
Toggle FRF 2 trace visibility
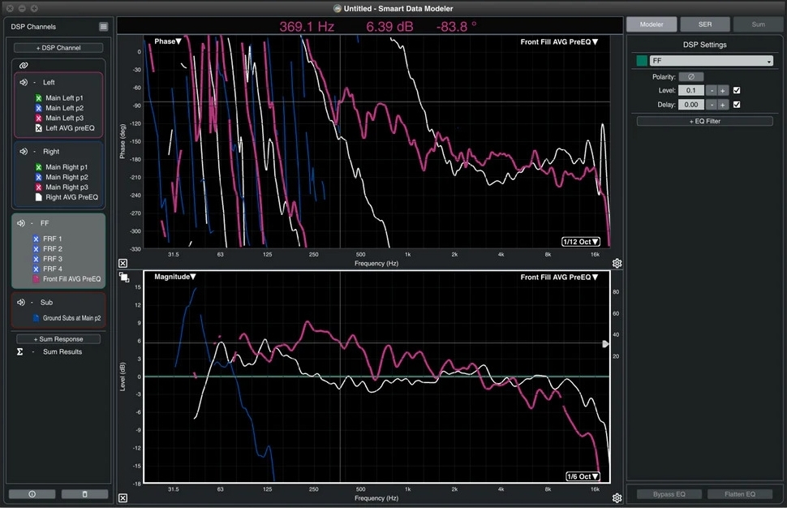pos(36,249)
